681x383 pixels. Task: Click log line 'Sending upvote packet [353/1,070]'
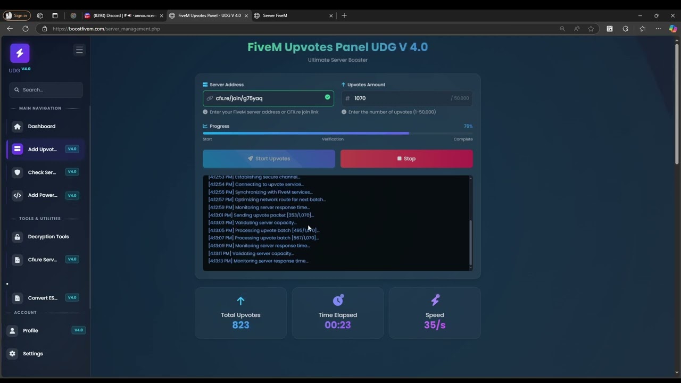pyautogui.click(x=261, y=215)
